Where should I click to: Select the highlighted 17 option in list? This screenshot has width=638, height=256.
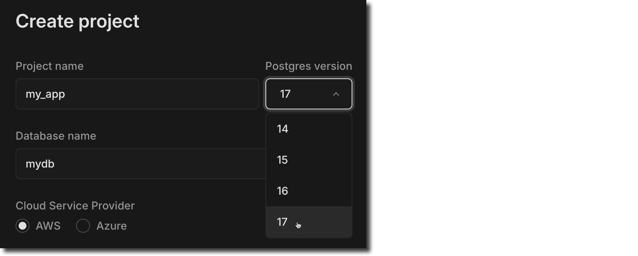pos(309,222)
